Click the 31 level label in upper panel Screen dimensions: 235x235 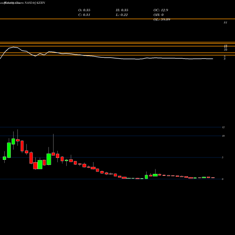point(225,23)
